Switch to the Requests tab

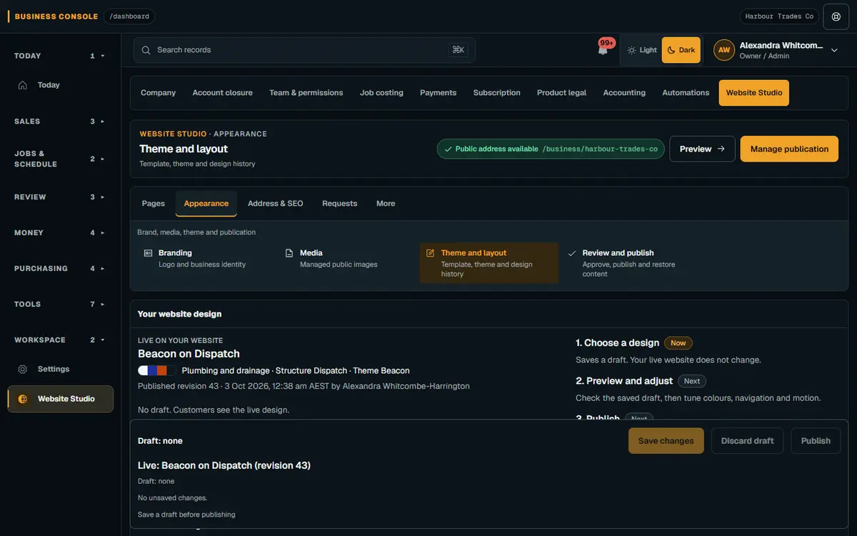pyautogui.click(x=340, y=204)
